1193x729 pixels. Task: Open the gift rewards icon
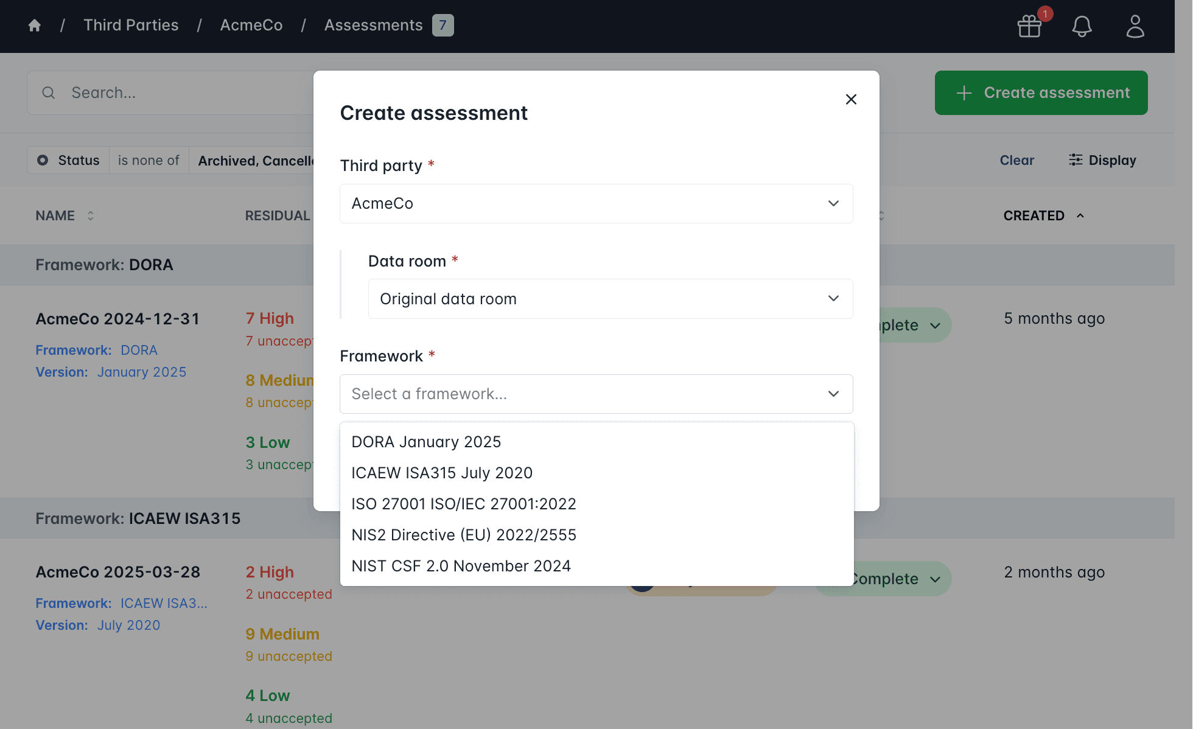click(x=1030, y=26)
